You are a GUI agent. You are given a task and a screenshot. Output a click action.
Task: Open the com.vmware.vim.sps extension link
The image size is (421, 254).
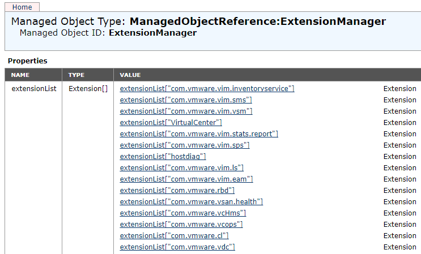coord(185,145)
